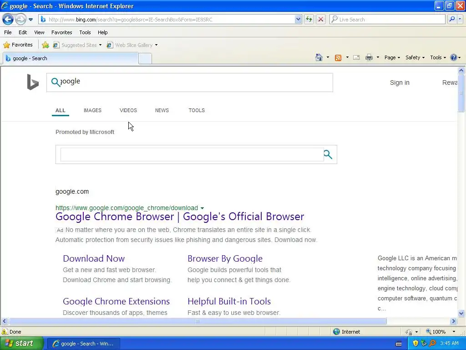Open the Tools command bar menu

click(x=438, y=57)
